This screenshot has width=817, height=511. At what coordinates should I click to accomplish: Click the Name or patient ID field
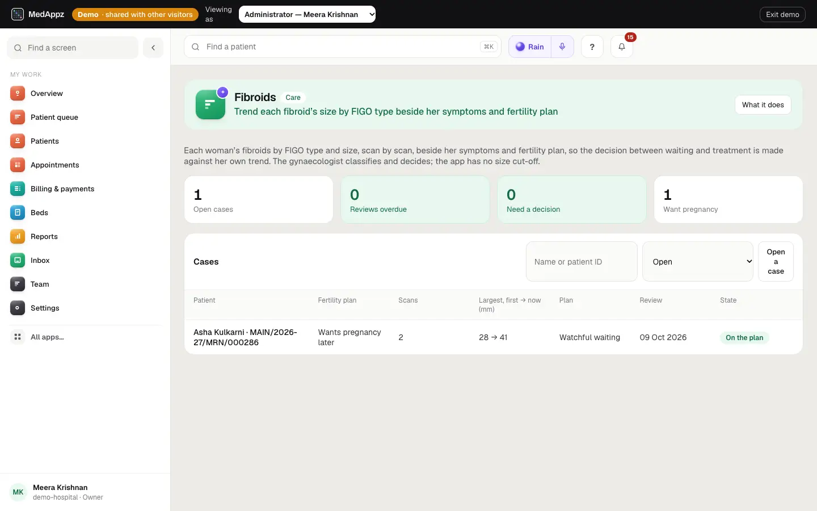pyautogui.click(x=582, y=262)
